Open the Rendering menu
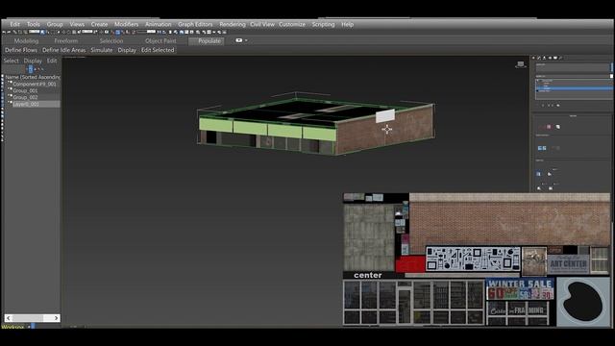The height and width of the screenshot is (346, 615). click(x=233, y=24)
